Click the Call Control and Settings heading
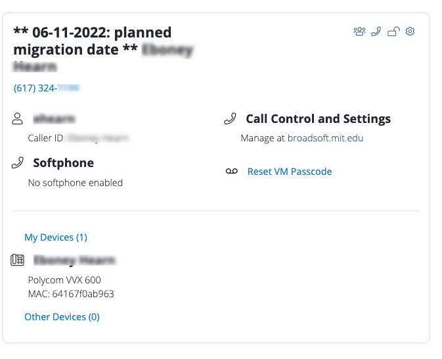 [319, 119]
